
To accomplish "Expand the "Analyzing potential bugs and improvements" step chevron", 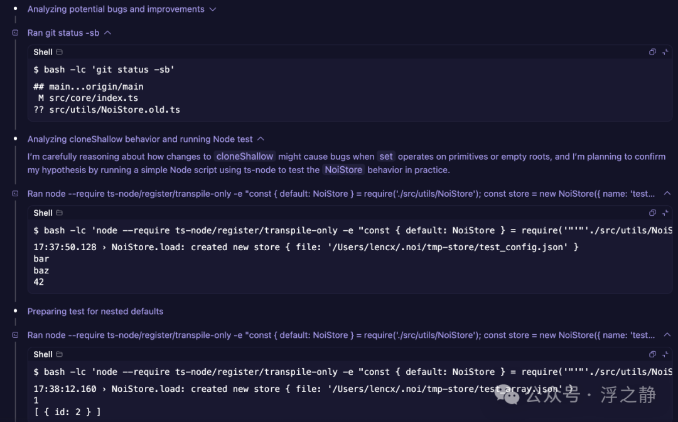I will (213, 9).
